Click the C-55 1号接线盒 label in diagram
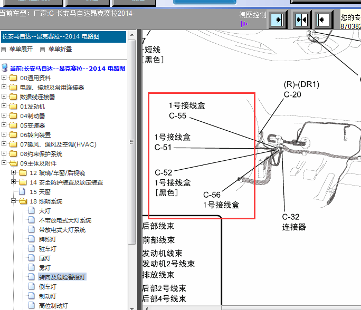Image resolution: width=361 pixels, height=310 pixels. (x=187, y=111)
